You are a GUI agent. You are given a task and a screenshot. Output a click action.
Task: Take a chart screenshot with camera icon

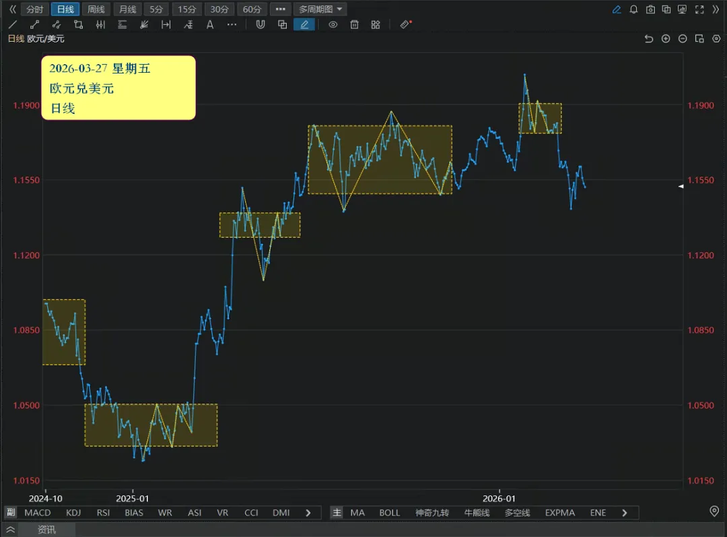pos(650,9)
